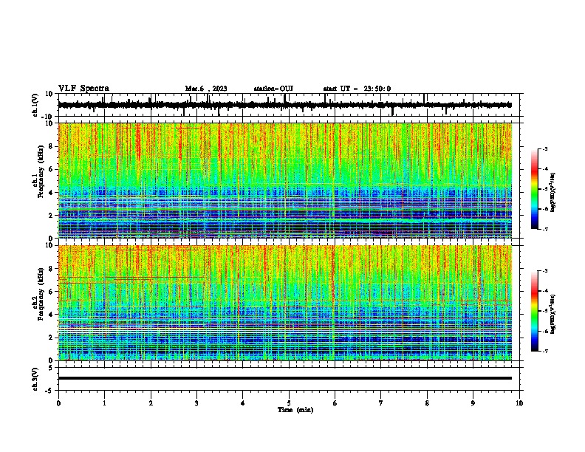Screen dimensions: 585x452
Task: Click the "9" tick on the time axis
Action: (473, 403)
